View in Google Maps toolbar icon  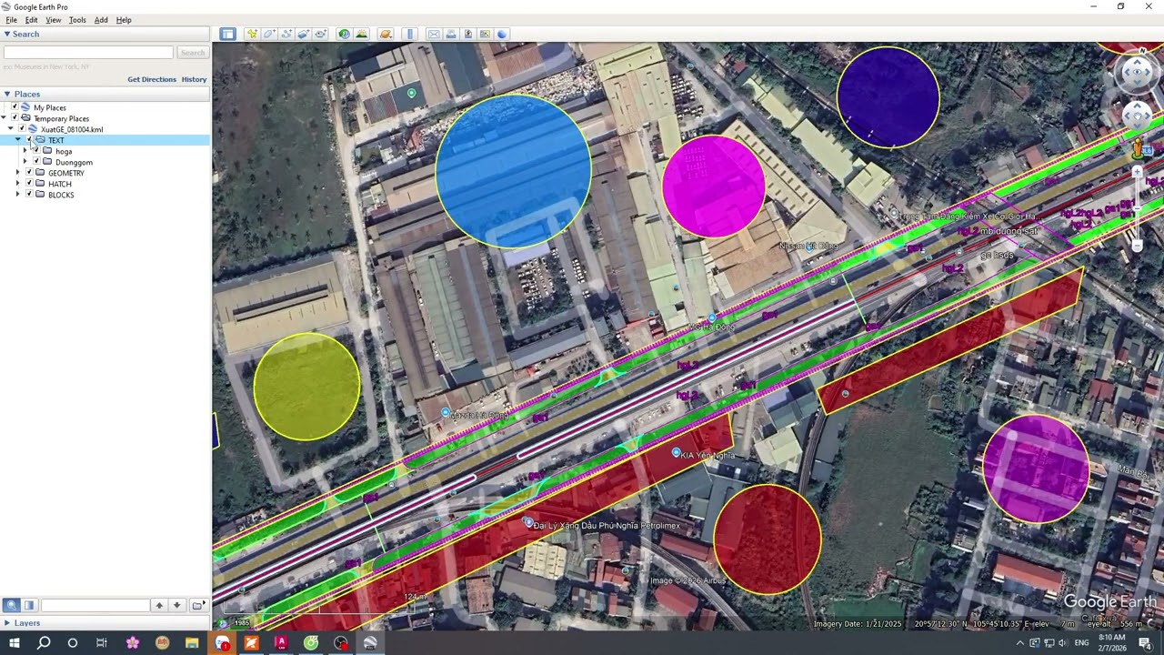[485, 34]
